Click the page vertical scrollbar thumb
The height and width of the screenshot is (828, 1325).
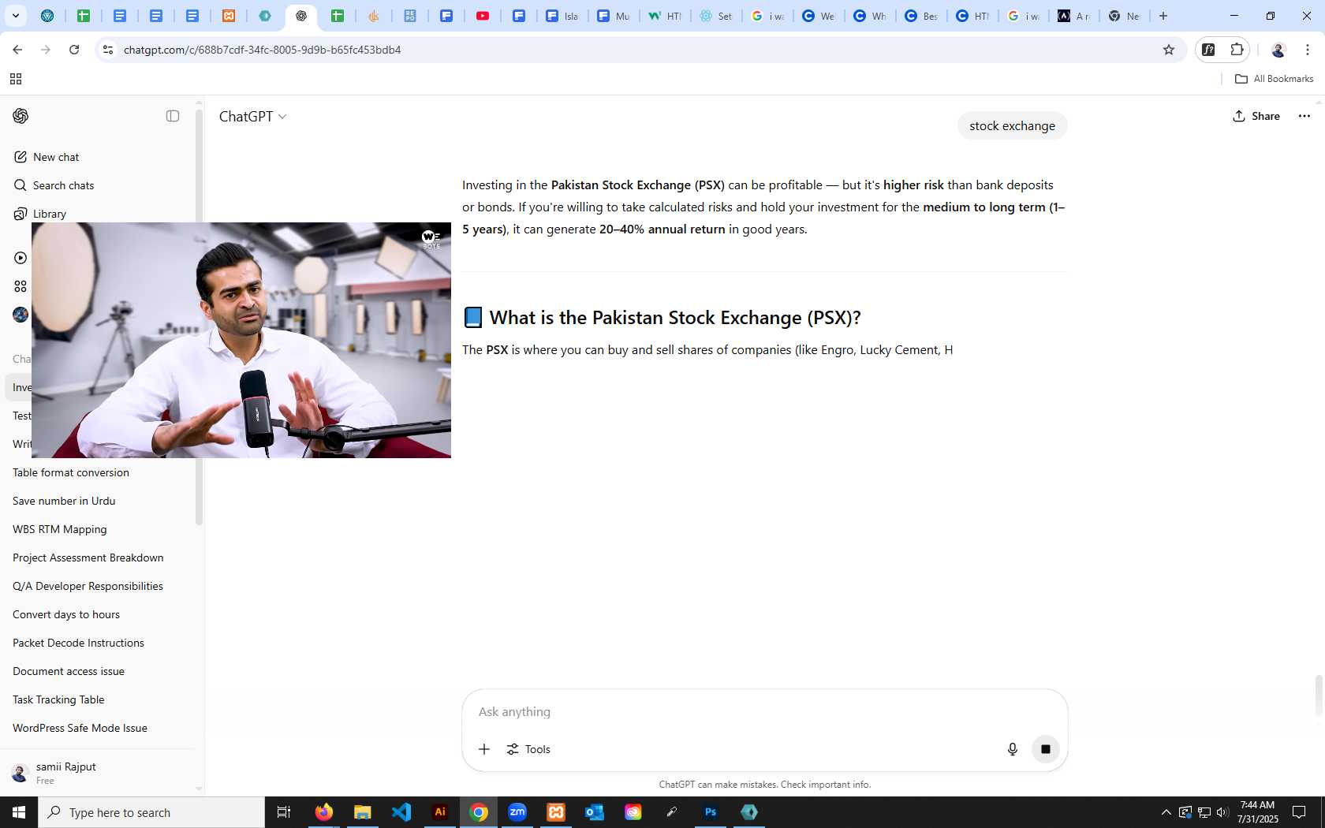coord(1319,695)
